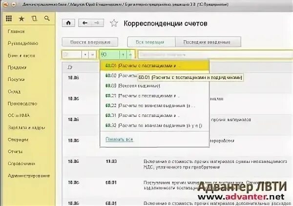Open the Банк и касса section
The width and height of the screenshot is (293, 206).
point(21,56)
